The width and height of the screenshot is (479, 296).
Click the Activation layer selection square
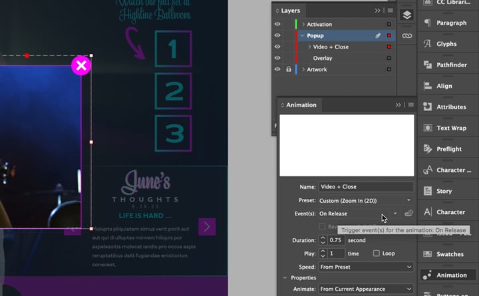click(389, 24)
